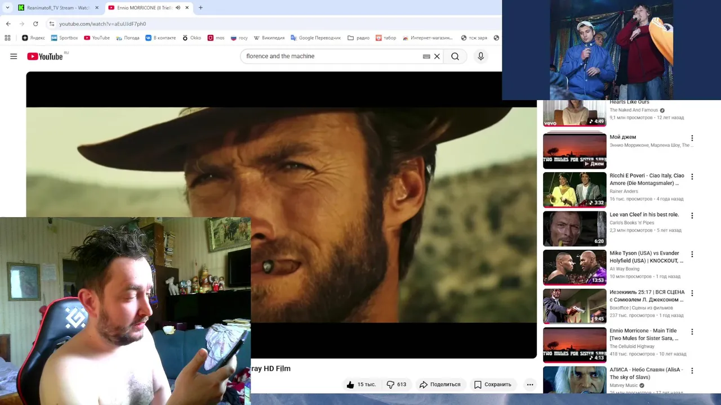Image resolution: width=721 pixels, height=405 pixels.
Task: Open the Sportbox bookmark
Action: (64, 38)
